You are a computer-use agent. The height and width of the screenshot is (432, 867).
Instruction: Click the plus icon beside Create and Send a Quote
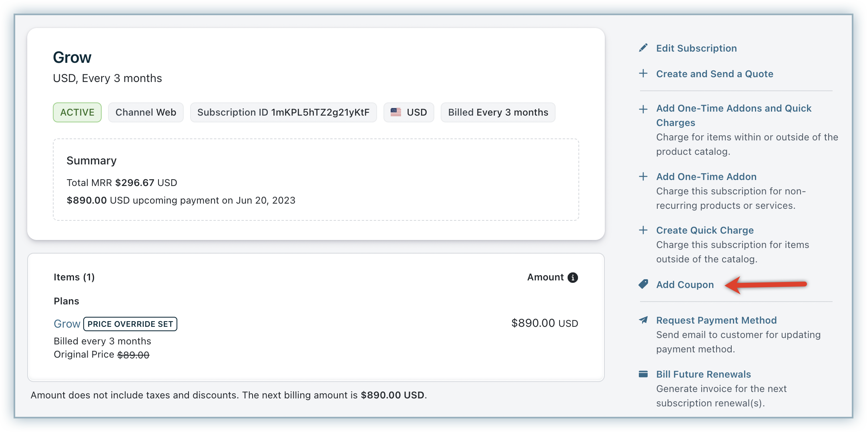643,74
